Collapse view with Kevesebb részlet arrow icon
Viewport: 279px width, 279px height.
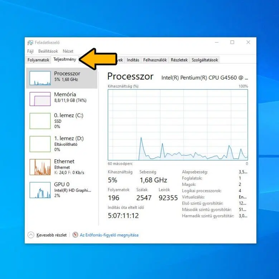pos(31,235)
